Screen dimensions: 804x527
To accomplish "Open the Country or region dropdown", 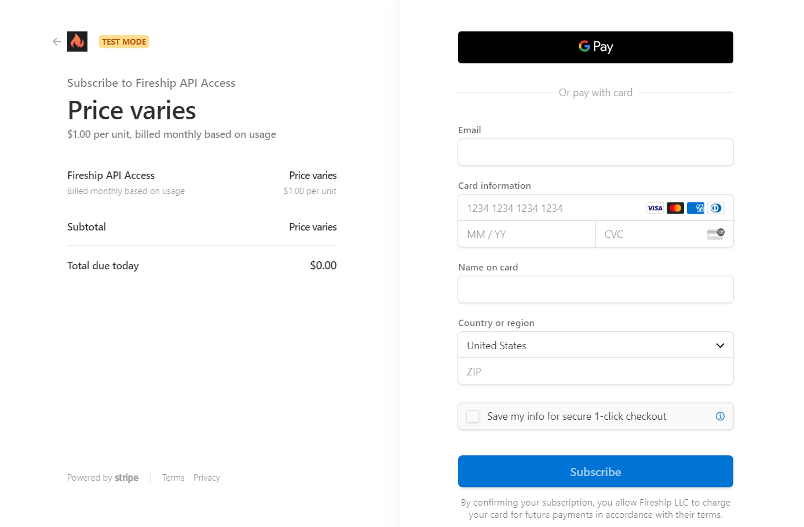I will [x=595, y=345].
